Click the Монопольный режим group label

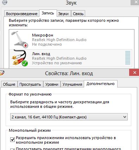[x=30, y=130]
